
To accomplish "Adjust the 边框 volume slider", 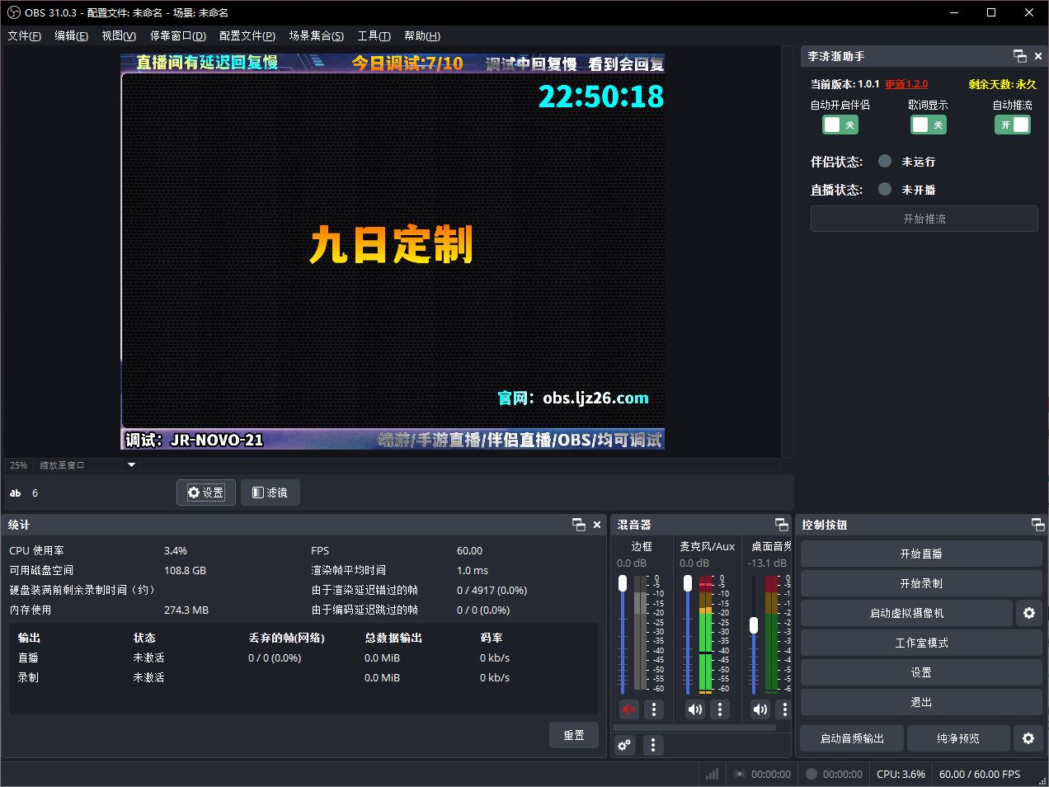I will (x=623, y=635).
